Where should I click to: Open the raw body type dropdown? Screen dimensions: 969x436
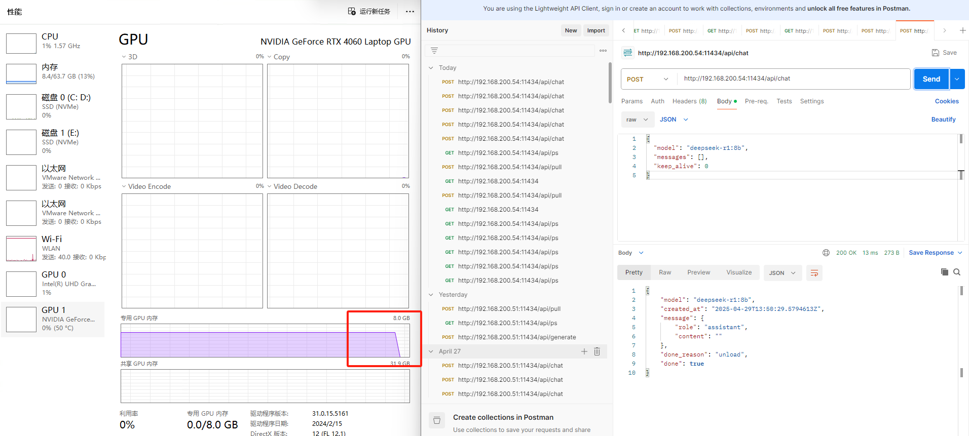coord(637,120)
